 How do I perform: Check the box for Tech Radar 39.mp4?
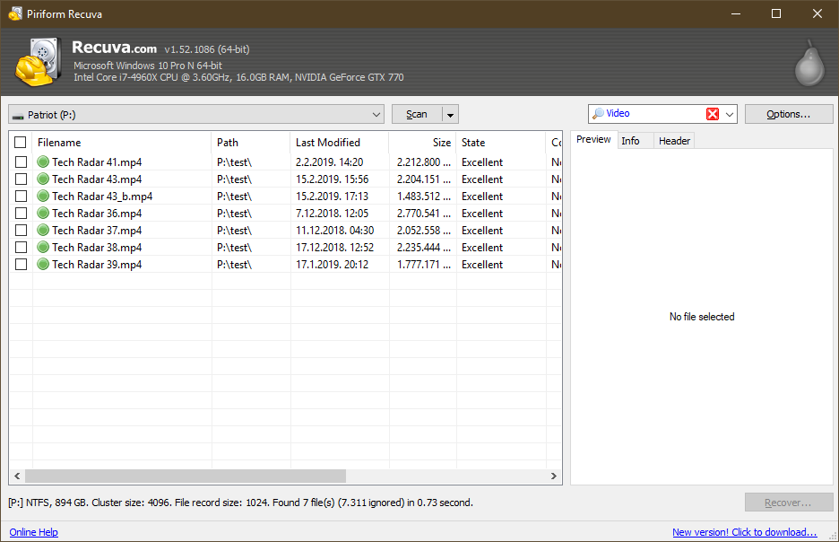point(21,265)
